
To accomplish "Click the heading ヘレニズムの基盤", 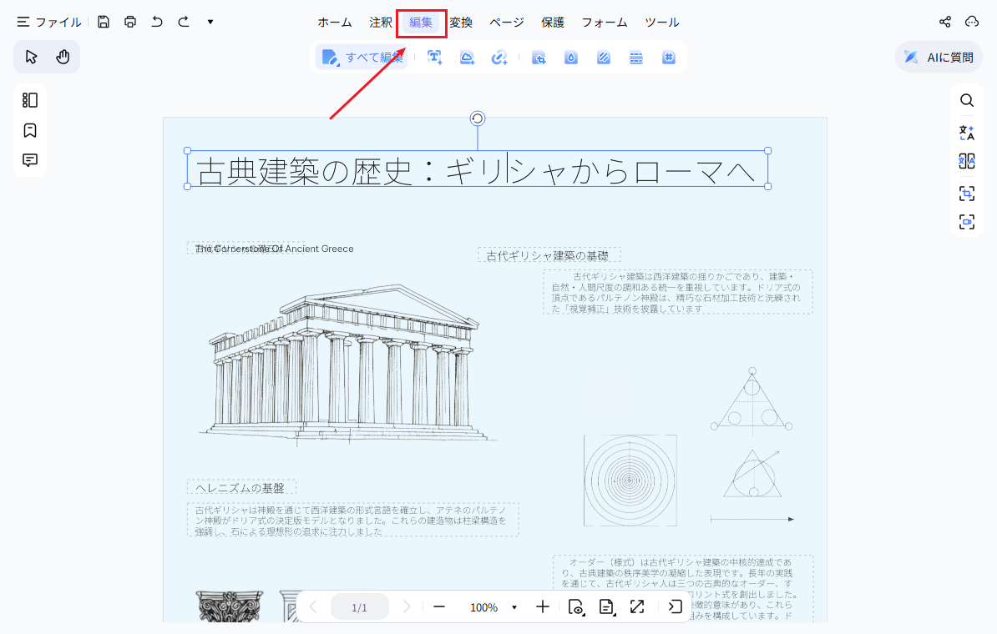I will pos(240,488).
